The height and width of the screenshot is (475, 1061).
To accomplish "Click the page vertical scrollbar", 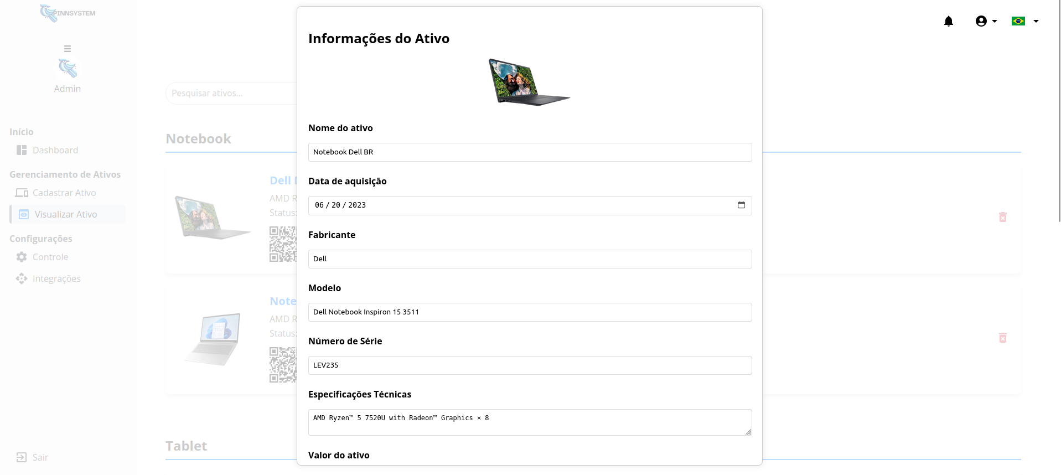I will [x=1059, y=111].
